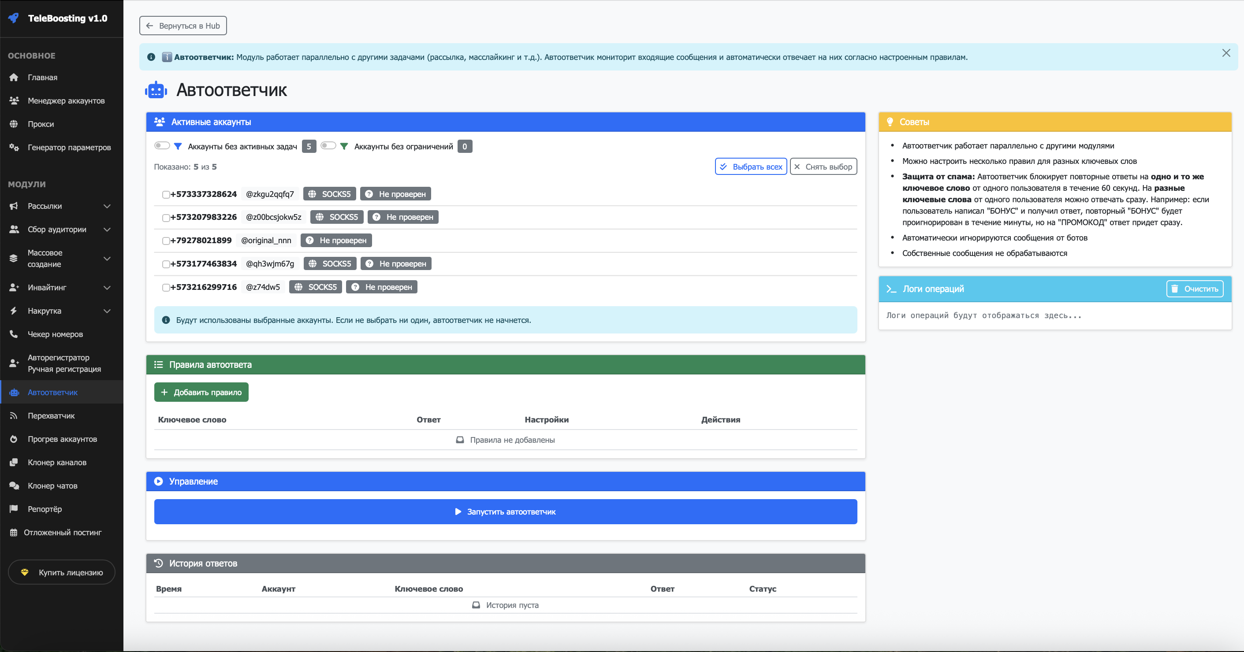The width and height of the screenshot is (1244, 652).
Task: Click the Клонер чатов chat bubbles icon
Action: 14,485
